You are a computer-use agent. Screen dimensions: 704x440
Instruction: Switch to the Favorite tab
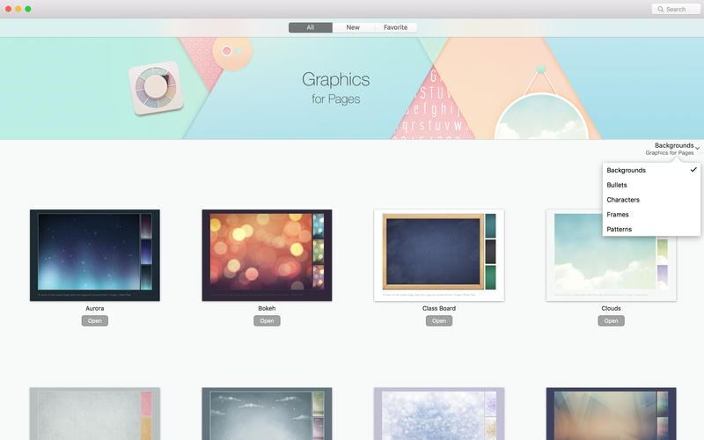(x=395, y=27)
